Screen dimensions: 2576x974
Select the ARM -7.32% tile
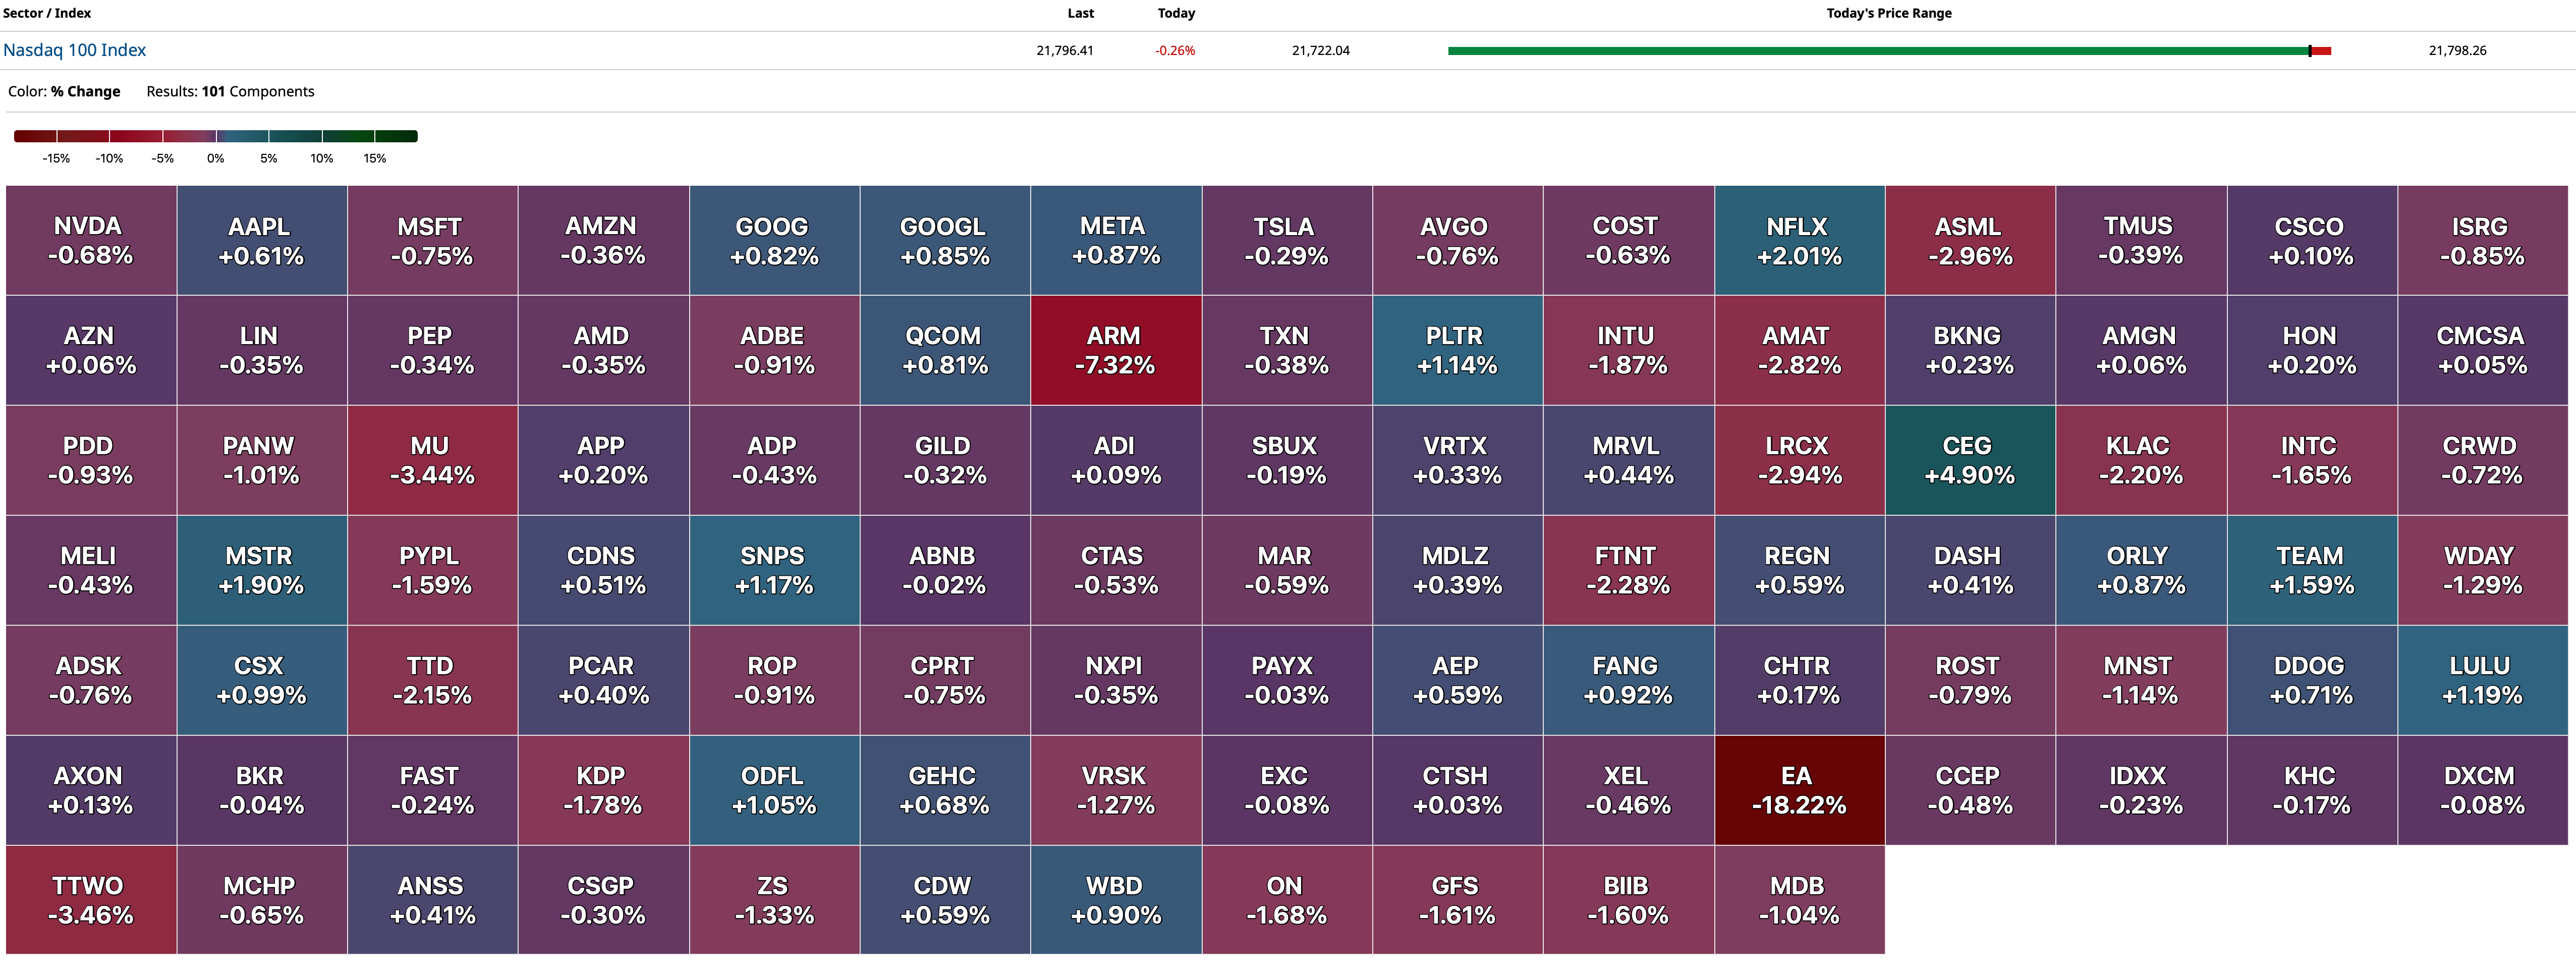[x=1115, y=350]
